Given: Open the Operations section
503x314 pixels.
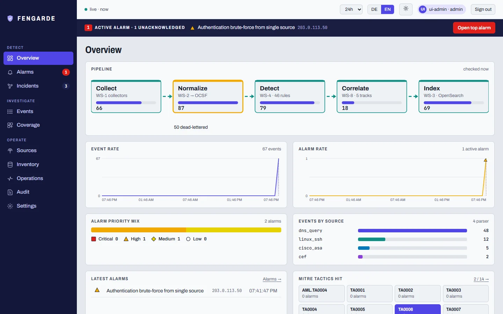Looking at the screenshot, I should pos(38,179).
